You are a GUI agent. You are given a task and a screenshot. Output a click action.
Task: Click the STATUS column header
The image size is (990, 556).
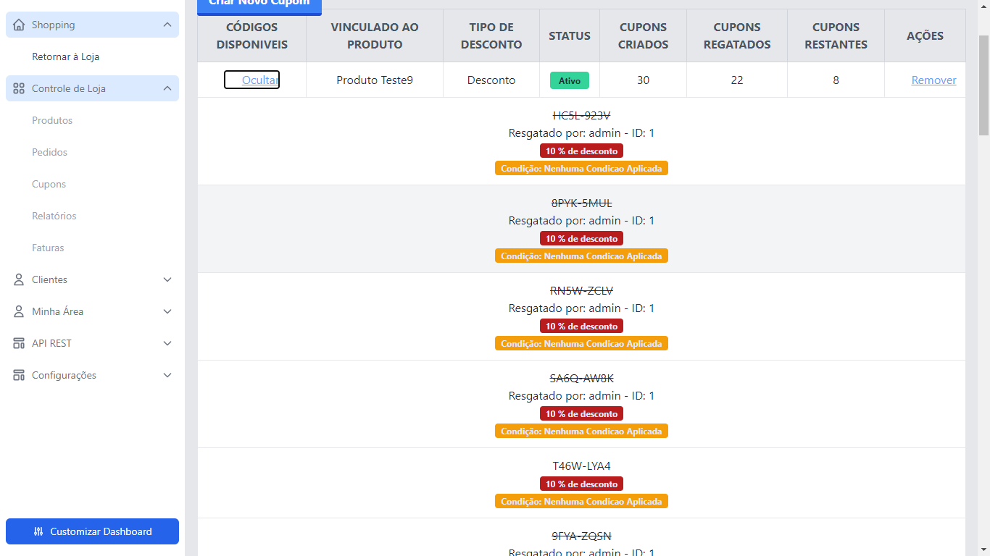click(570, 35)
